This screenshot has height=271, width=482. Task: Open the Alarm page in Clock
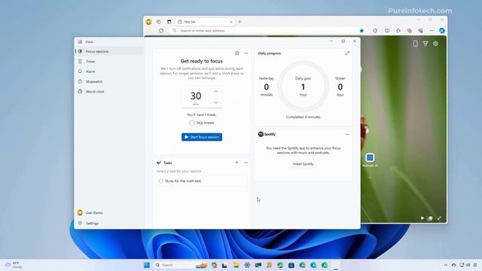109,72
